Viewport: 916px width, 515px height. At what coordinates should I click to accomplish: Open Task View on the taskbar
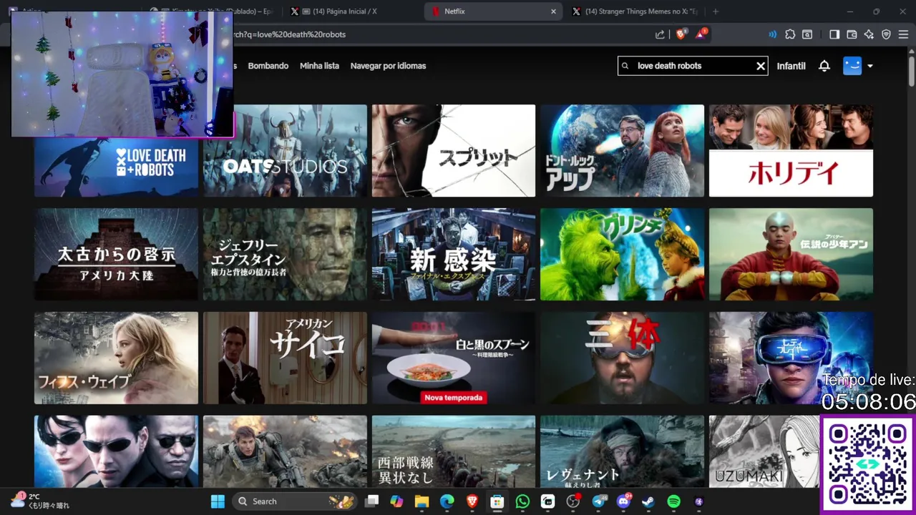tap(371, 501)
